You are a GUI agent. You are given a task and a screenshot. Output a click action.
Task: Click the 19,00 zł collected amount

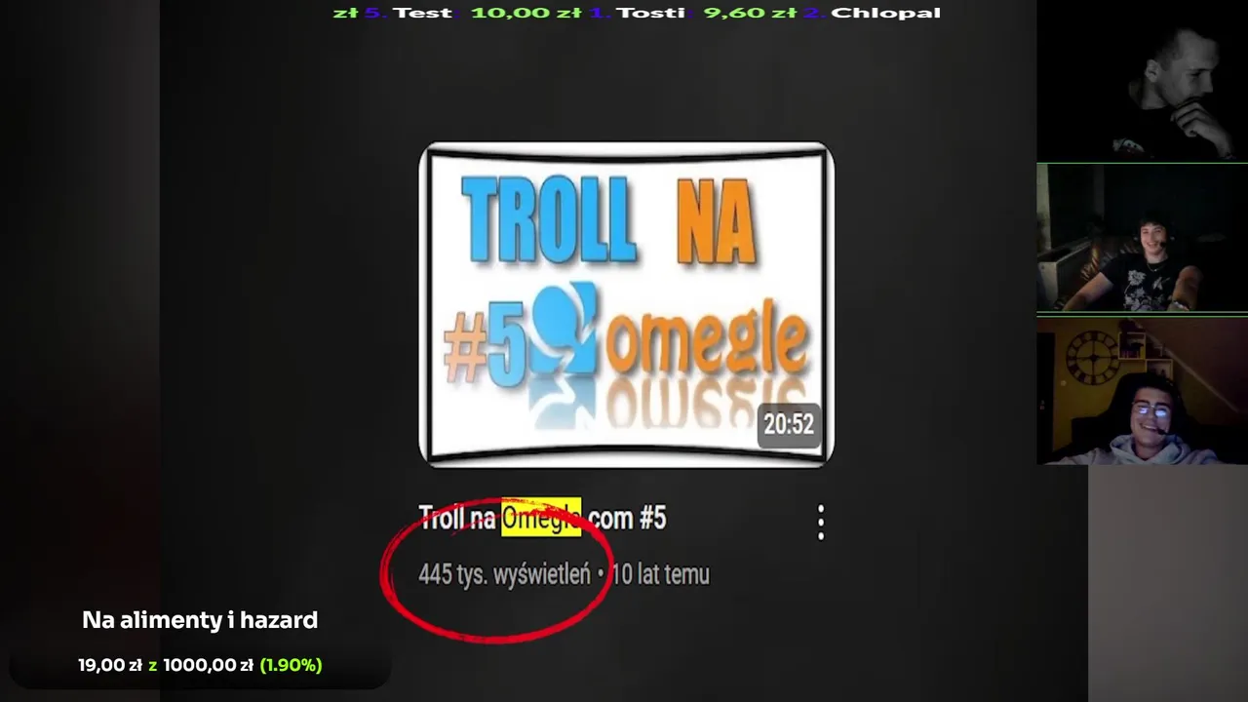110,665
